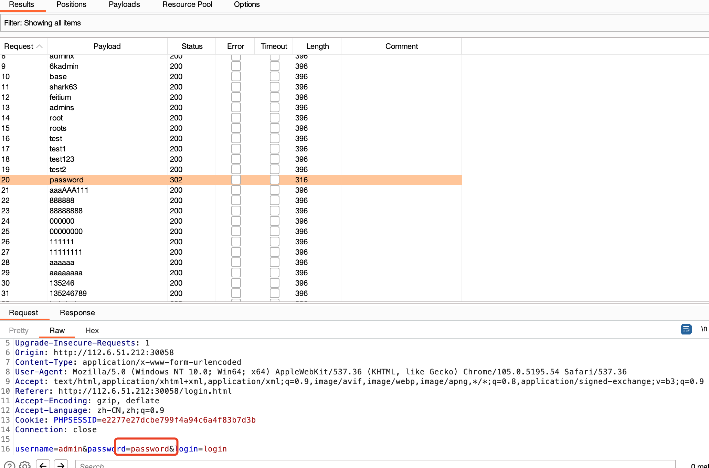The width and height of the screenshot is (709, 468).
Task: Toggle word wrap icon in request viewer
Action: click(x=686, y=329)
